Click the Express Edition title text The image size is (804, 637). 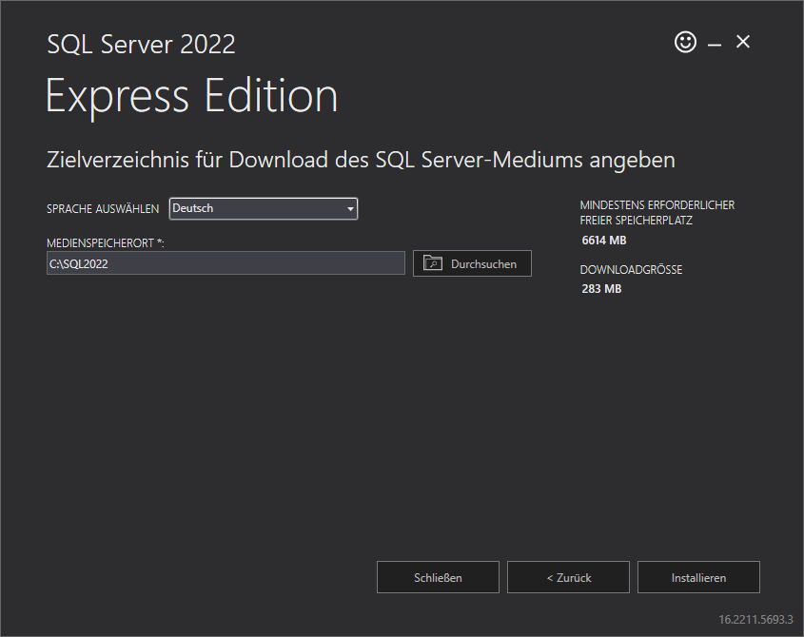click(191, 97)
